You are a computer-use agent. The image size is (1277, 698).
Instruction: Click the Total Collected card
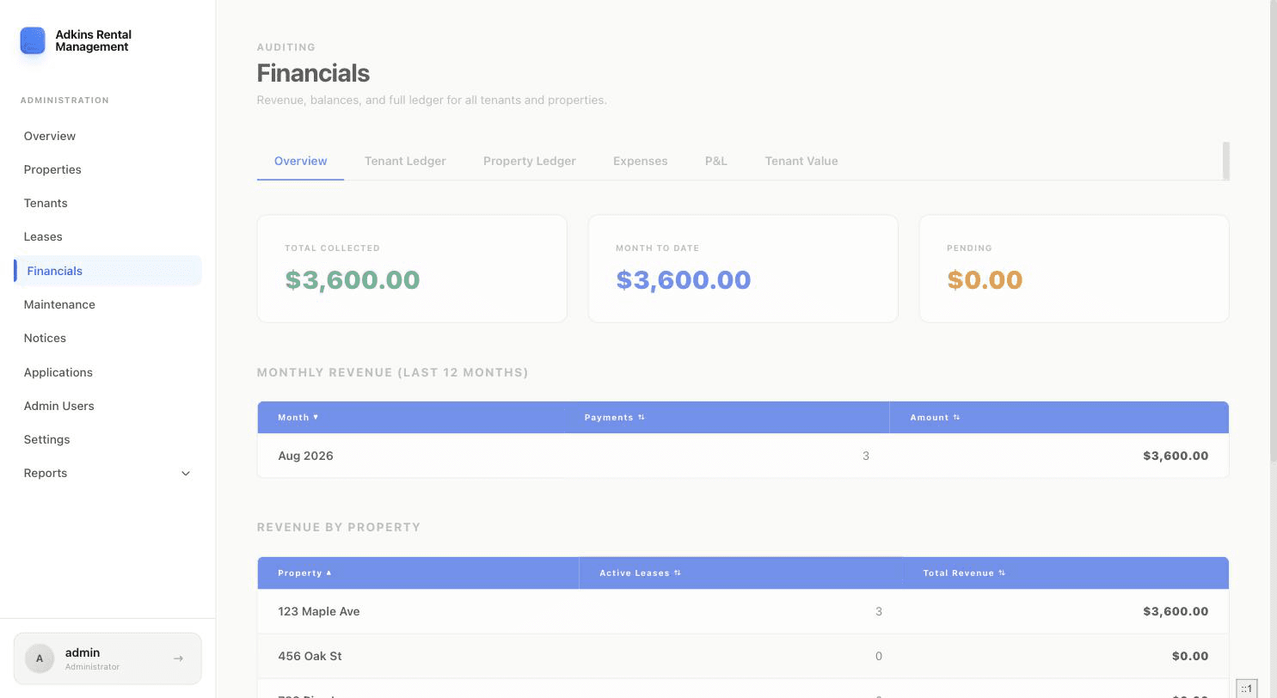click(x=412, y=269)
